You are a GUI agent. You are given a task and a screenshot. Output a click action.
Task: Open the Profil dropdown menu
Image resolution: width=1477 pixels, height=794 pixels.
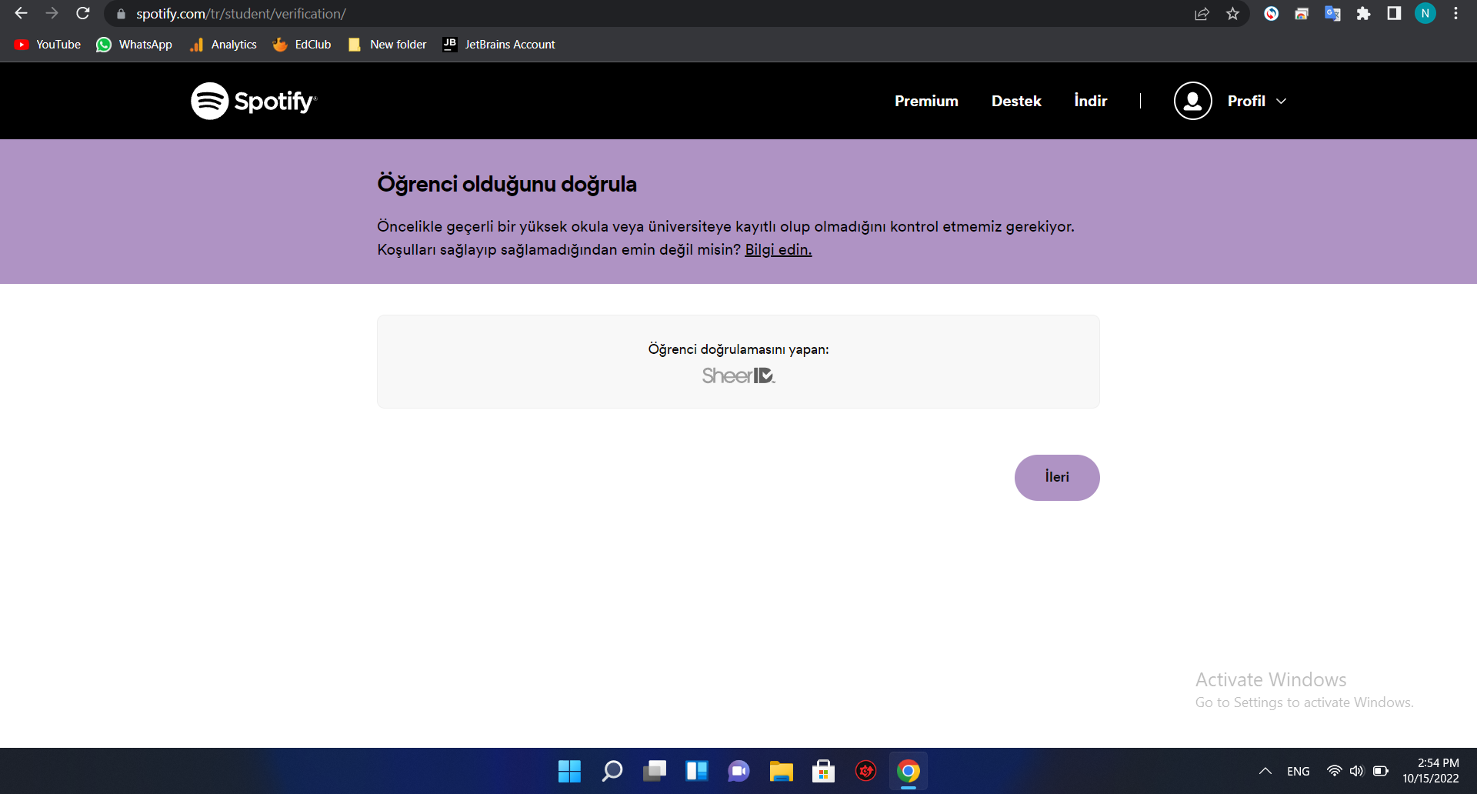[1256, 101]
